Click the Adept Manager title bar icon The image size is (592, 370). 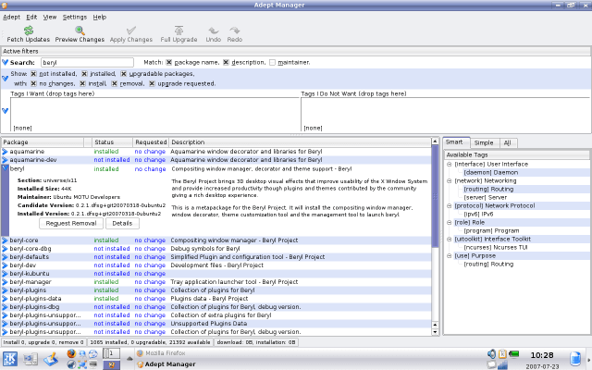(5, 5)
